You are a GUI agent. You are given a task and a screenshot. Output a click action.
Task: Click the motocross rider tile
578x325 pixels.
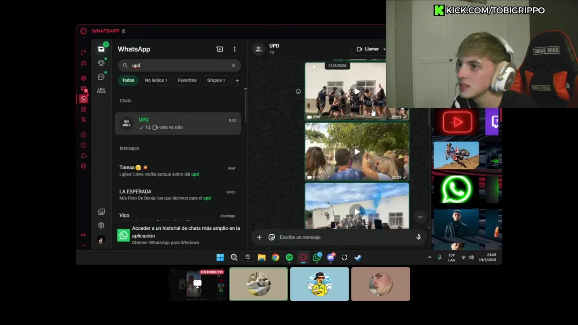[456, 155]
